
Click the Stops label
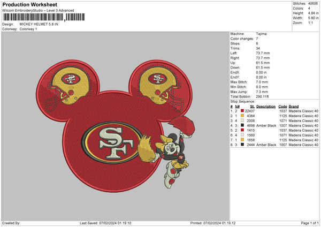[x=235, y=43]
